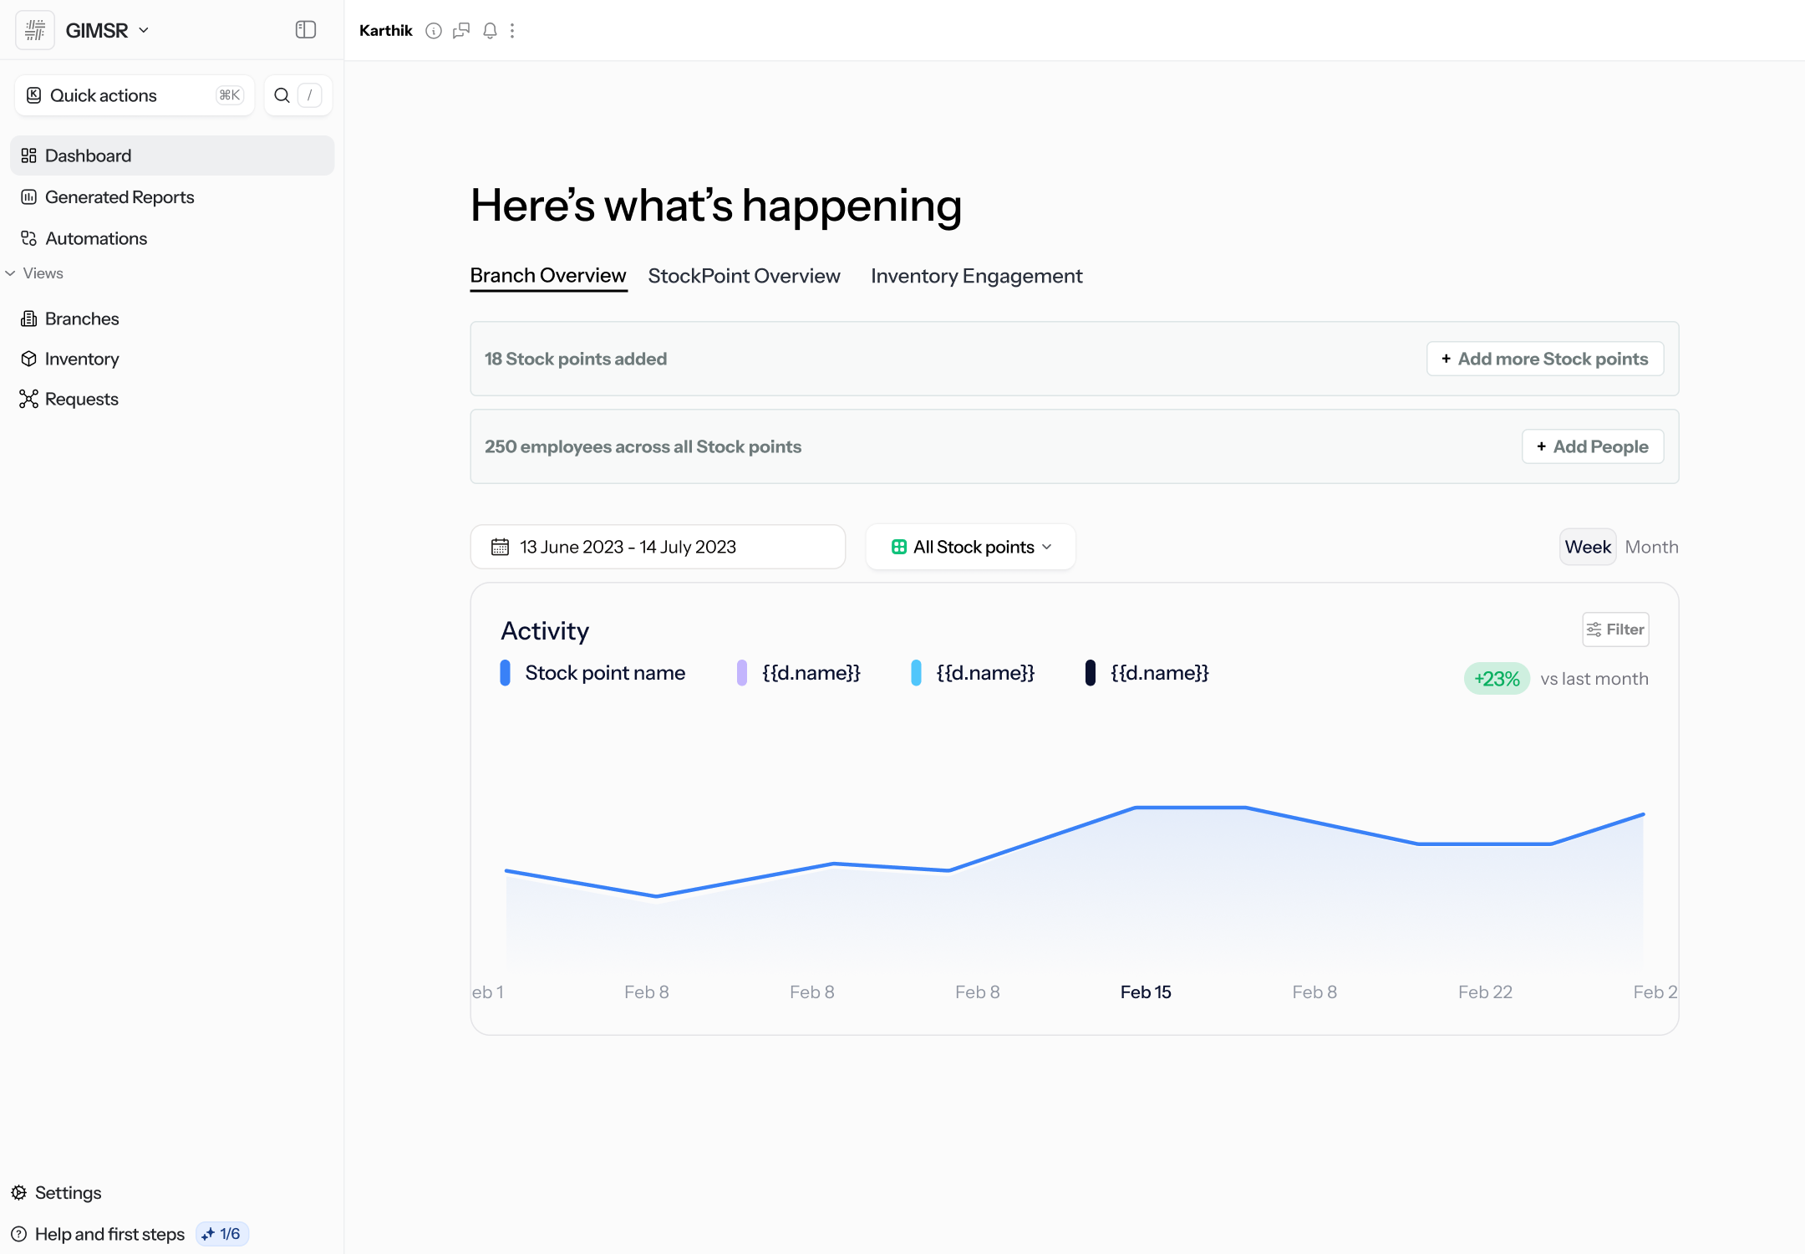Open the Automations section

(x=94, y=238)
